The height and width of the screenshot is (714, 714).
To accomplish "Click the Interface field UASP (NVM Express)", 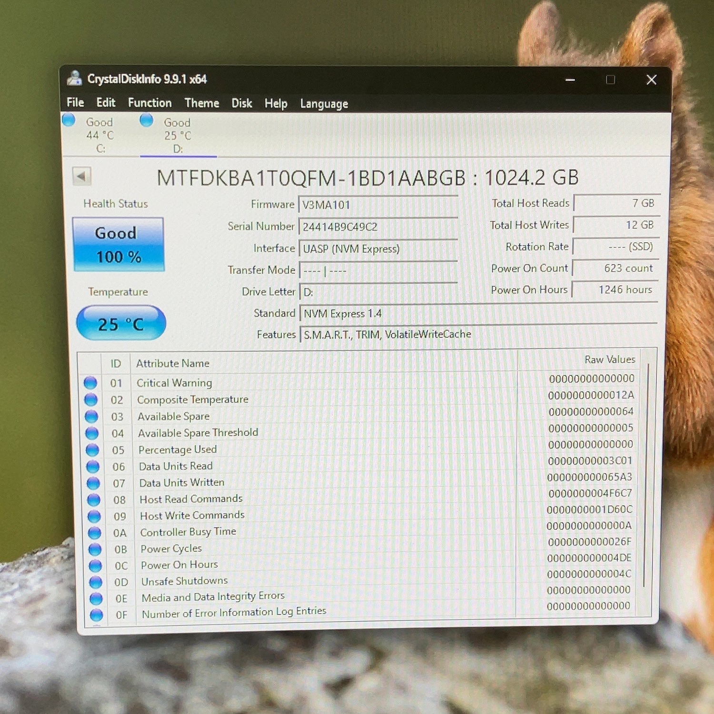I will (x=378, y=248).
